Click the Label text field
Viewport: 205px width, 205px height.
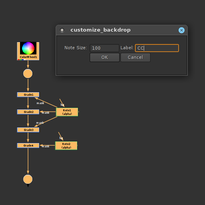point(157,48)
